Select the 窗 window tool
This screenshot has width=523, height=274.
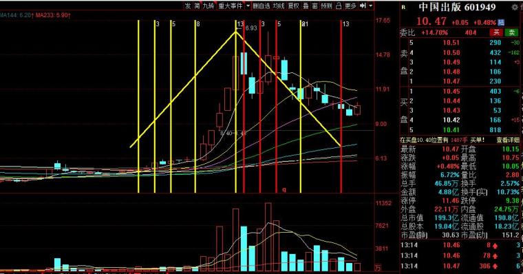(x=315, y=6)
